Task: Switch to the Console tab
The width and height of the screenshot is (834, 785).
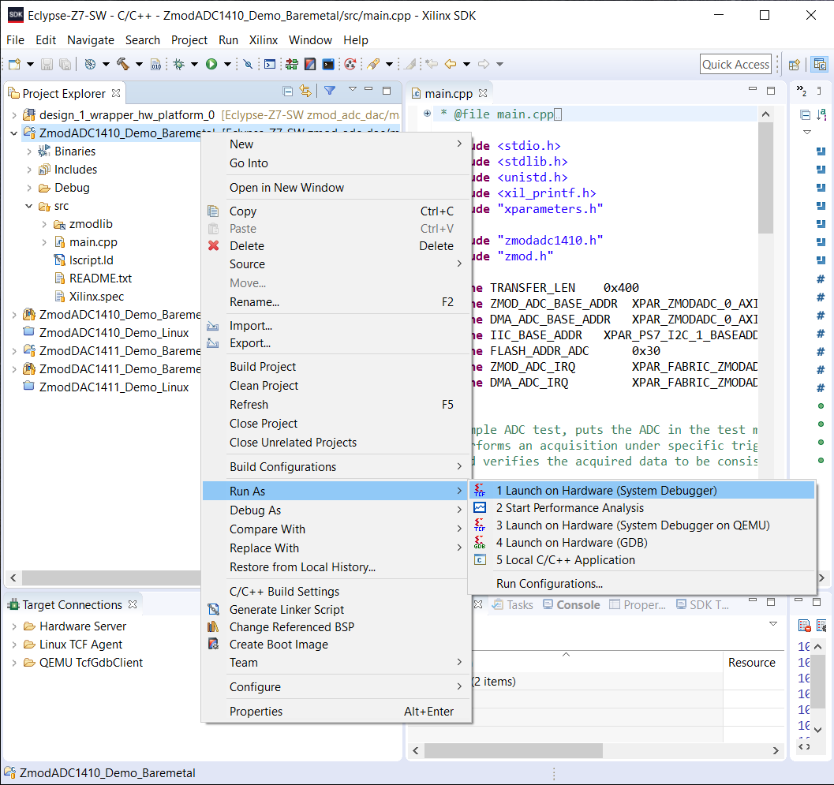Action: [x=572, y=604]
